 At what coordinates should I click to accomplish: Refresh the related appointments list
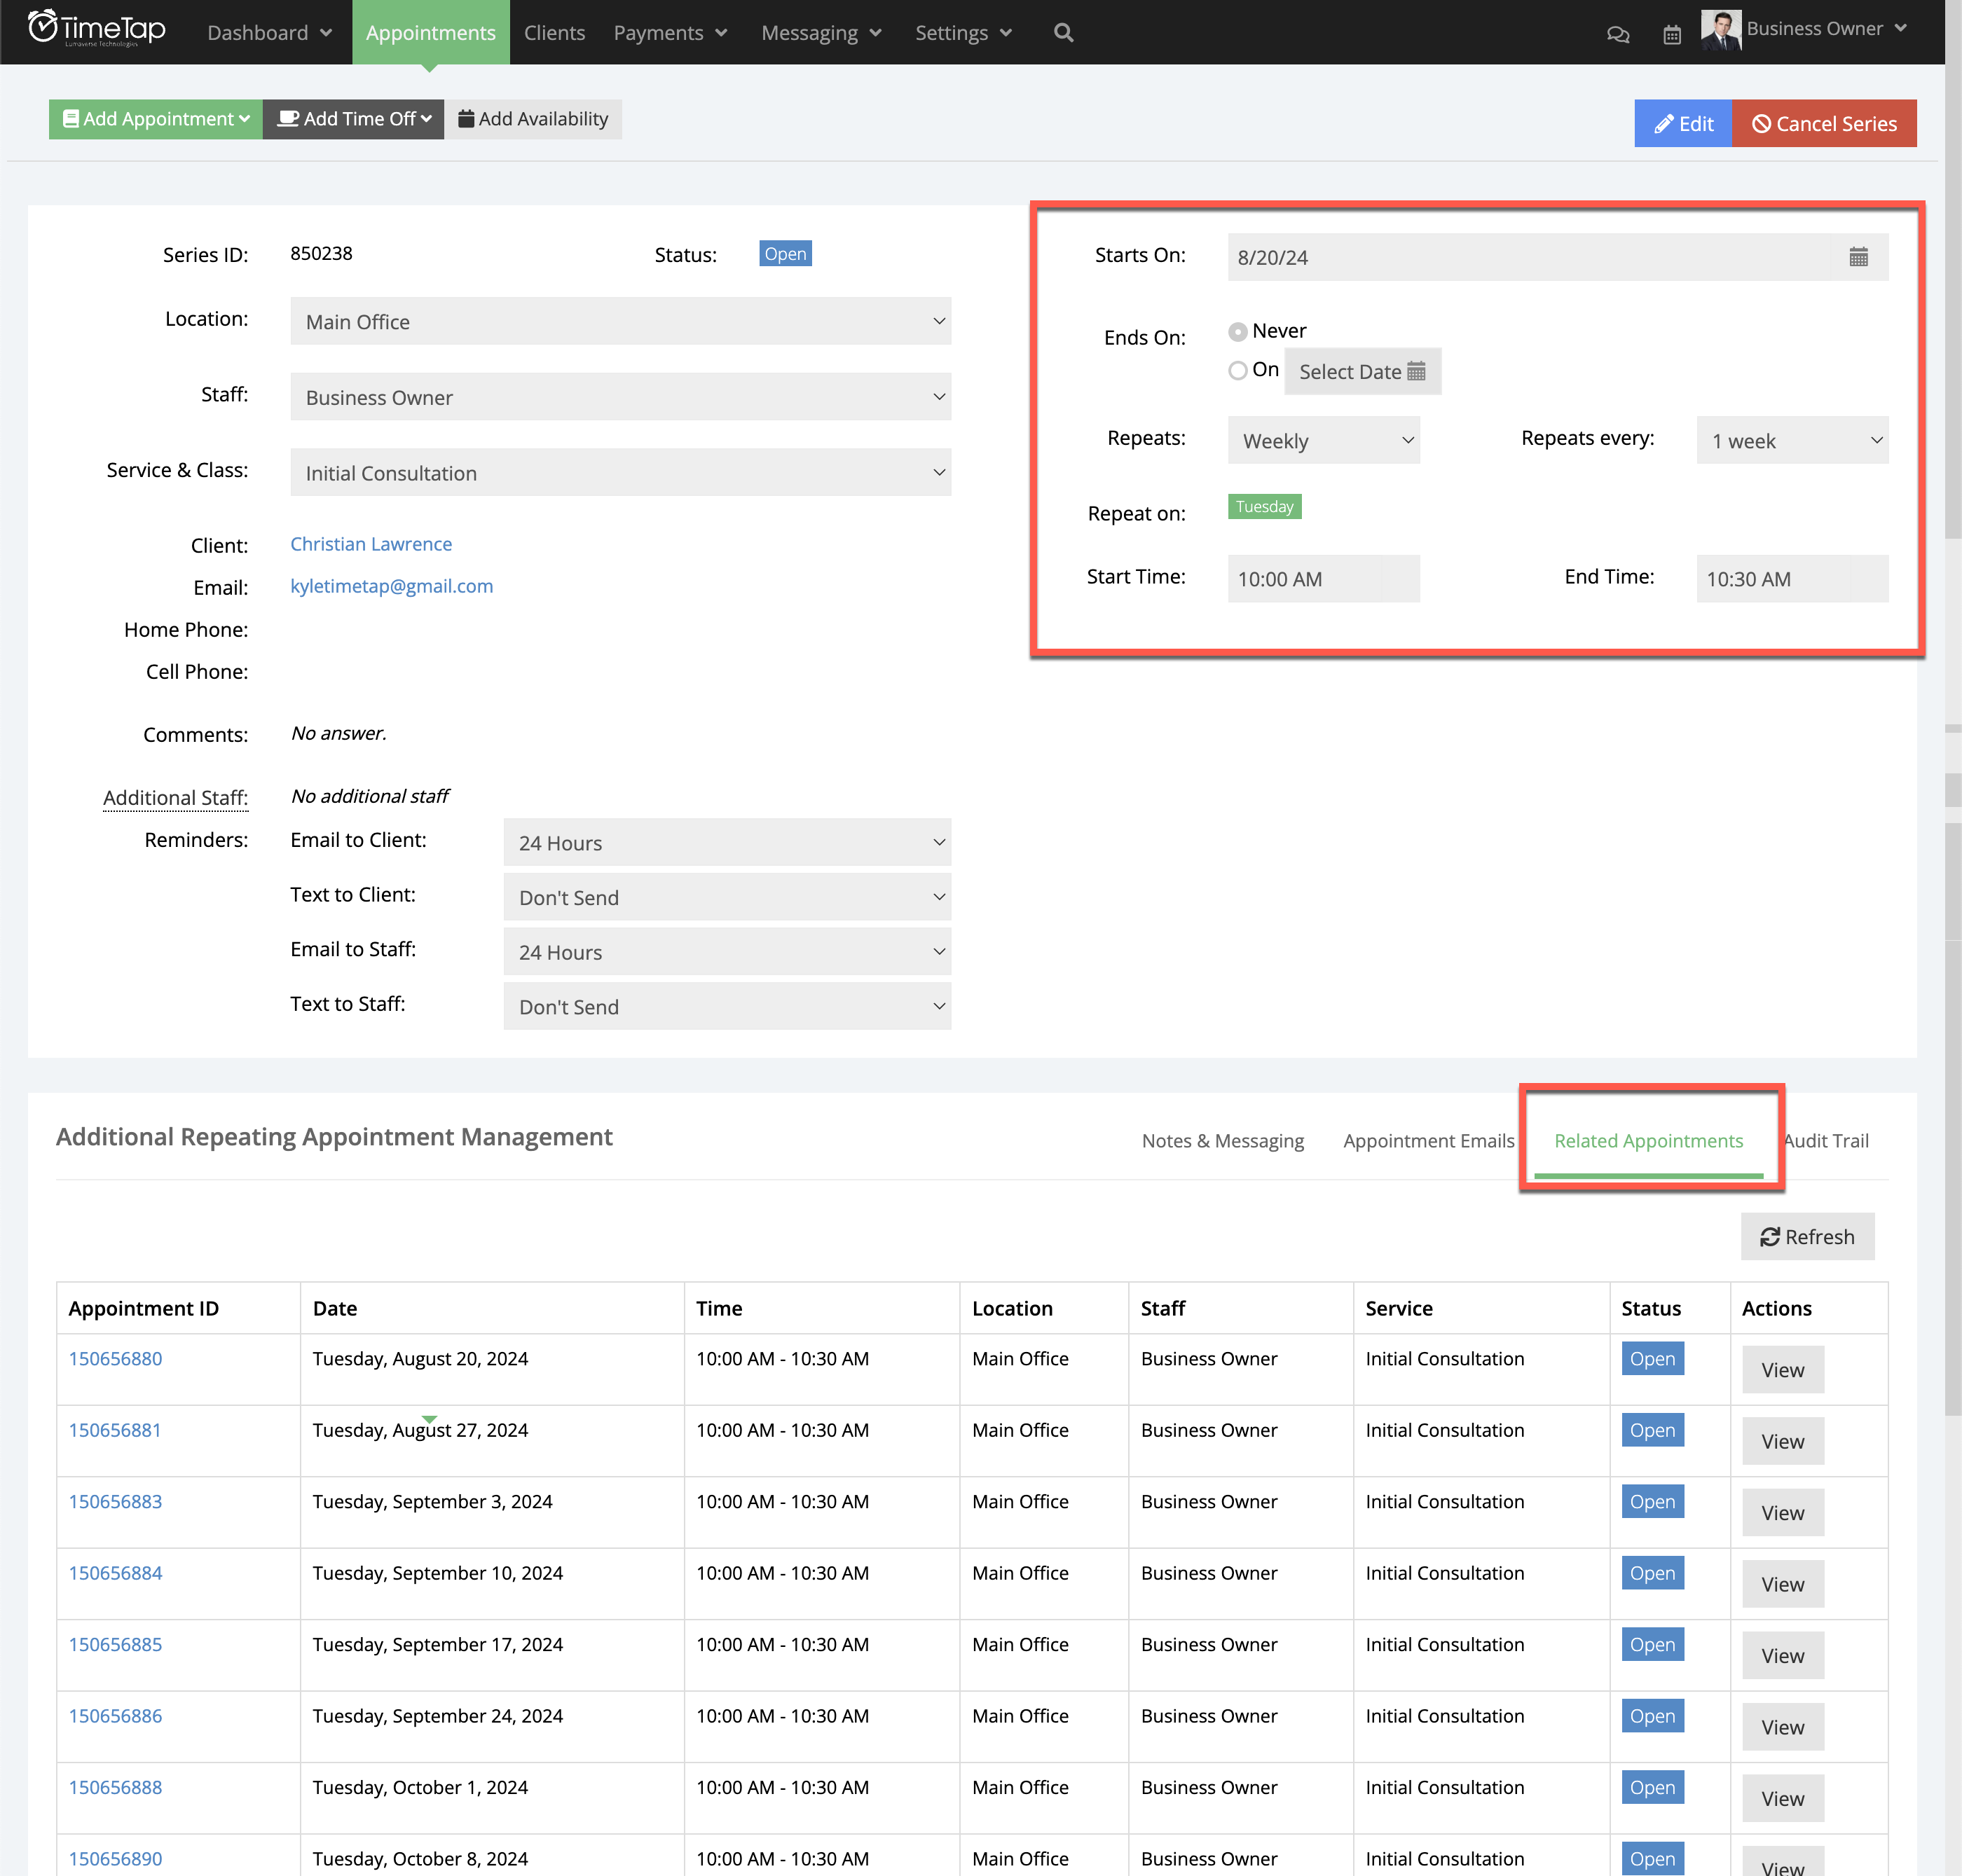[1807, 1236]
